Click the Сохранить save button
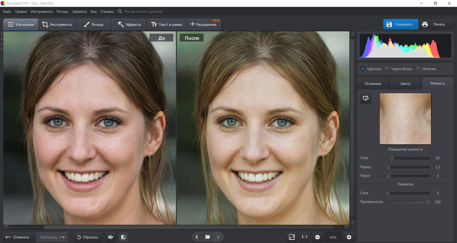Viewport: 457px width, 243px height. [400, 24]
